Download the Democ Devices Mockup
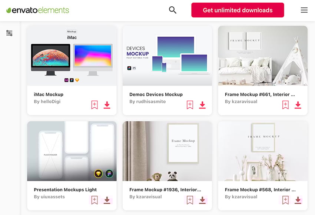The width and height of the screenshot is (315, 215). coord(202,105)
